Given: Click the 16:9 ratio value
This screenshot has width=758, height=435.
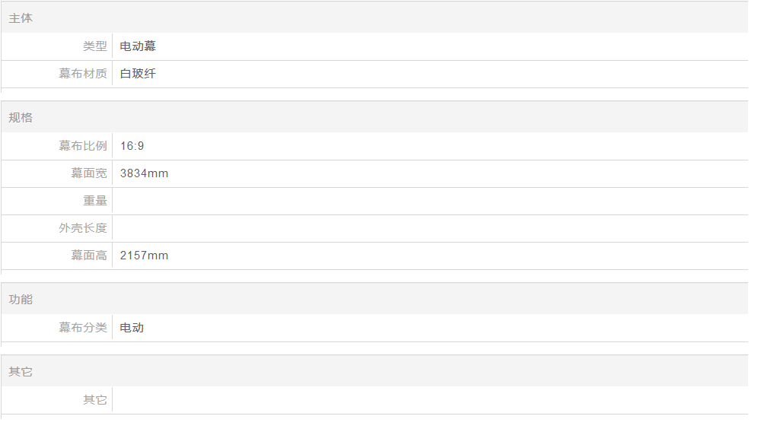Looking at the screenshot, I should point(132,146).
